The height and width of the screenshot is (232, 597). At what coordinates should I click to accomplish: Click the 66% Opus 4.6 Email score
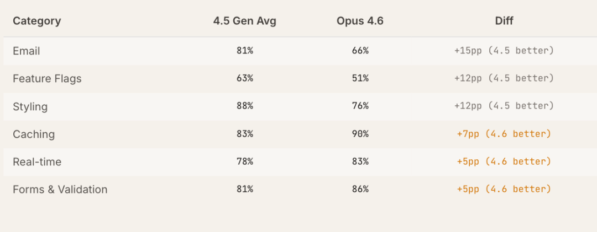(x=360, y=51)
